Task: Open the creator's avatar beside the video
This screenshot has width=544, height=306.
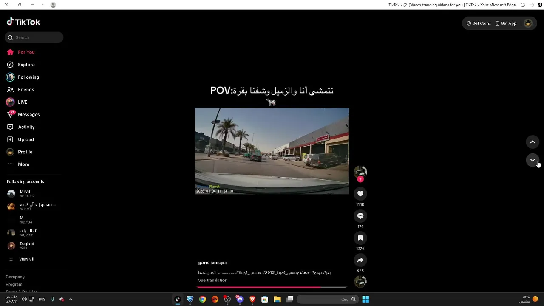Action: pos(360,171)
